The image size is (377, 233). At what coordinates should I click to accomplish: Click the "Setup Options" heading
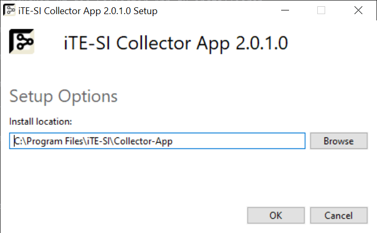click(63, 97)
